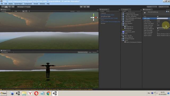170x96 pixels.
Task: Uncheck the Fog checkbox
Action: click(158, 17)
